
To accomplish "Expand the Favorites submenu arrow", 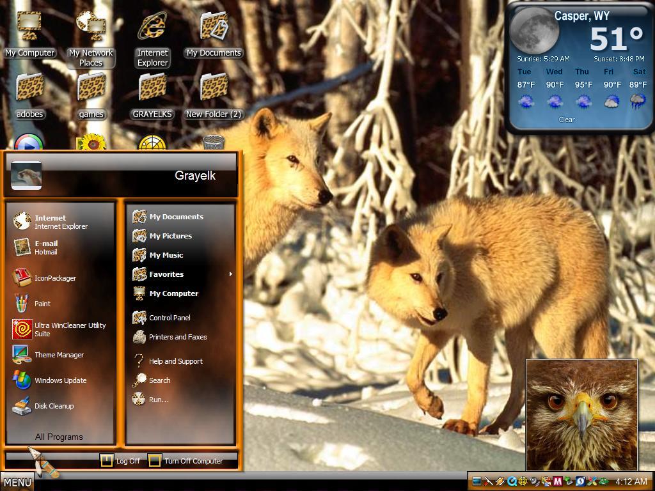I will click(x=230, y=274).
